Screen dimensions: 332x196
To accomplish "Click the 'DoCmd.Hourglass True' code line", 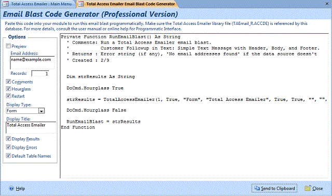I will click(95, 88).
